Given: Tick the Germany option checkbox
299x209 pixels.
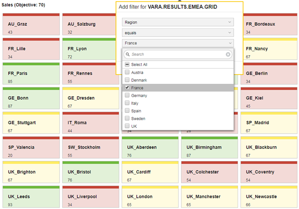Looking at the screenshot, I should (x=127, y=95).
